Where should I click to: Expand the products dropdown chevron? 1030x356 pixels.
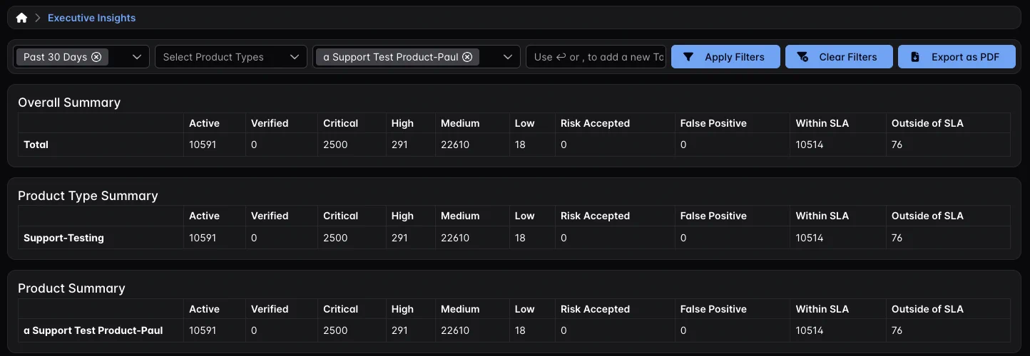pos(508,57)
